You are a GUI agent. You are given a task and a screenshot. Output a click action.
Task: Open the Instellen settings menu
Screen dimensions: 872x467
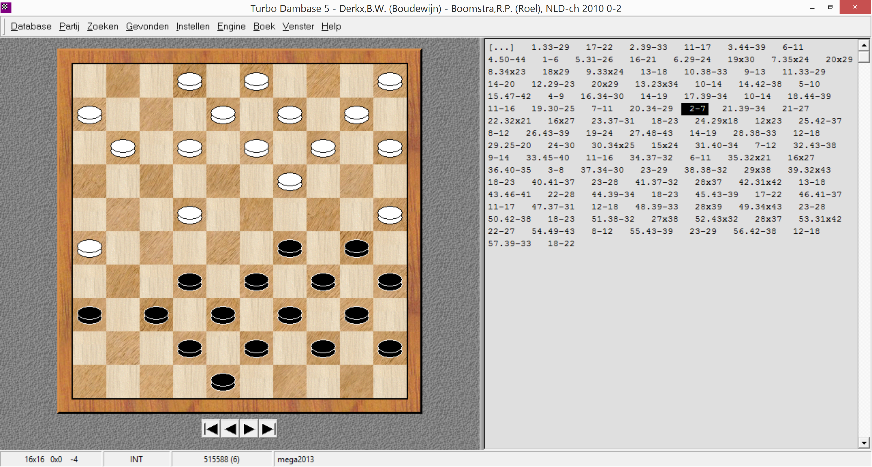click(193, 26)
